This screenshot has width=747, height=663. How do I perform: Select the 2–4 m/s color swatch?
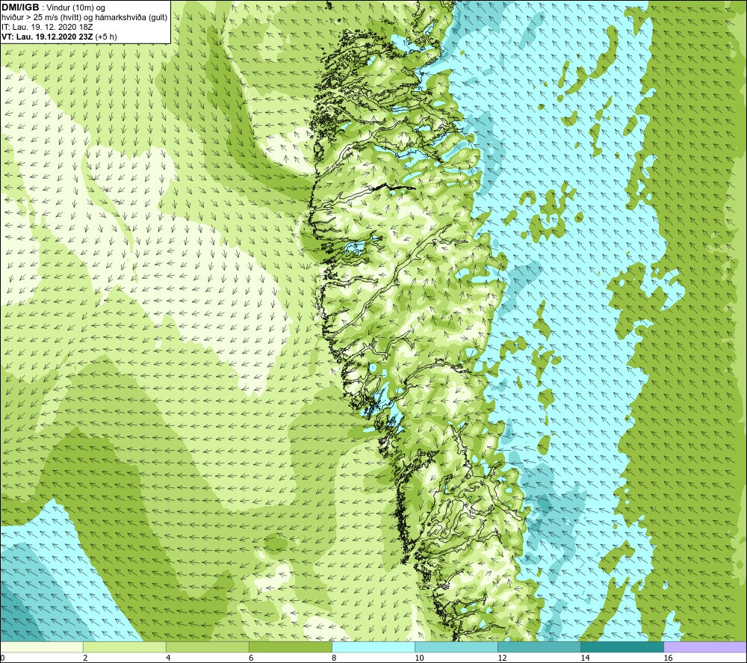124,647
